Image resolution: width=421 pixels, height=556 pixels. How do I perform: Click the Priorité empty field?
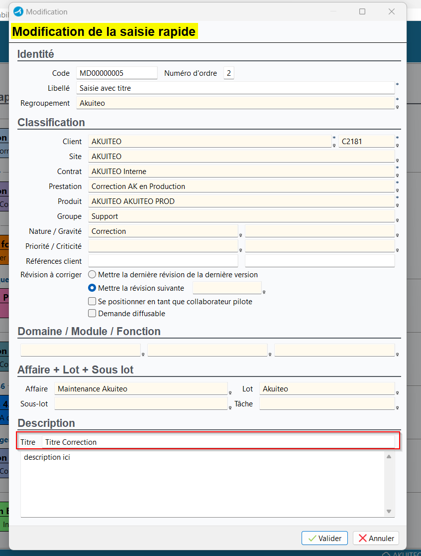coord(163,246)
